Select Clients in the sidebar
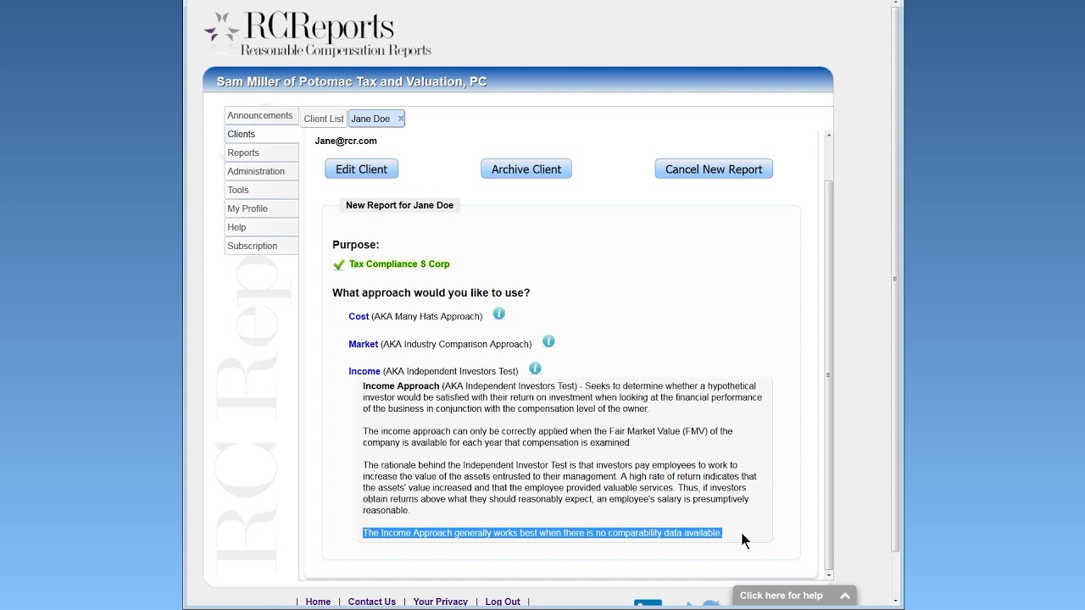1085x610 pixels. [263, 134]
